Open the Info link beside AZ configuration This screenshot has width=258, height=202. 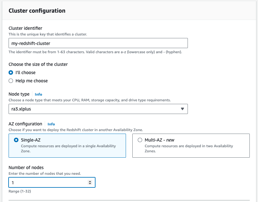click(51, 124)
